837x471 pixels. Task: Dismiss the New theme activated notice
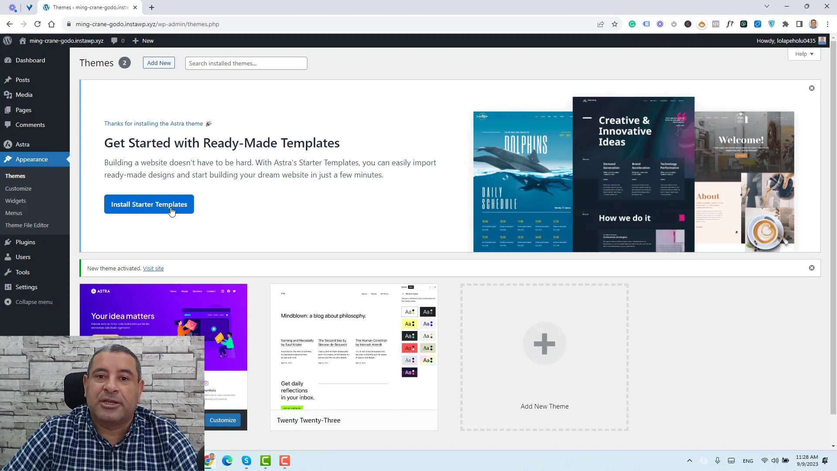(812, 268)
